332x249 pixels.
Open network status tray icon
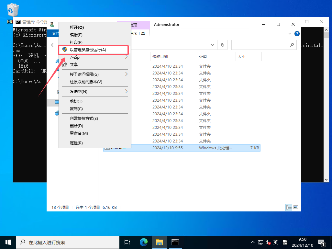tap(260, 242)
